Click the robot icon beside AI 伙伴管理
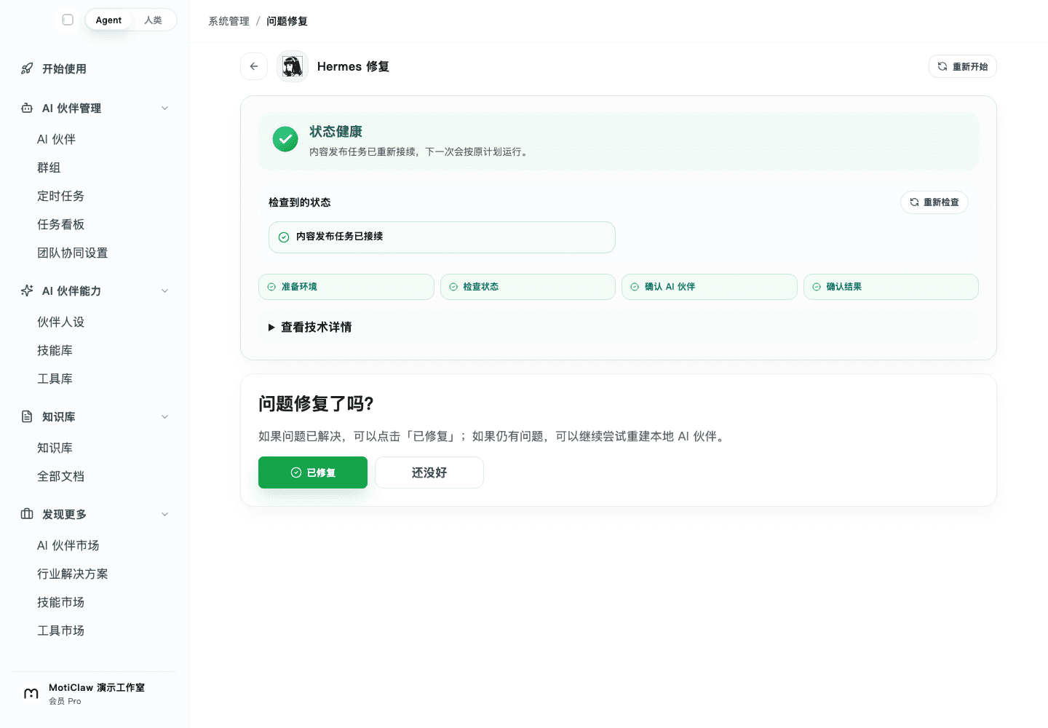Screen dimensions: 1048x728 (27, 108)
